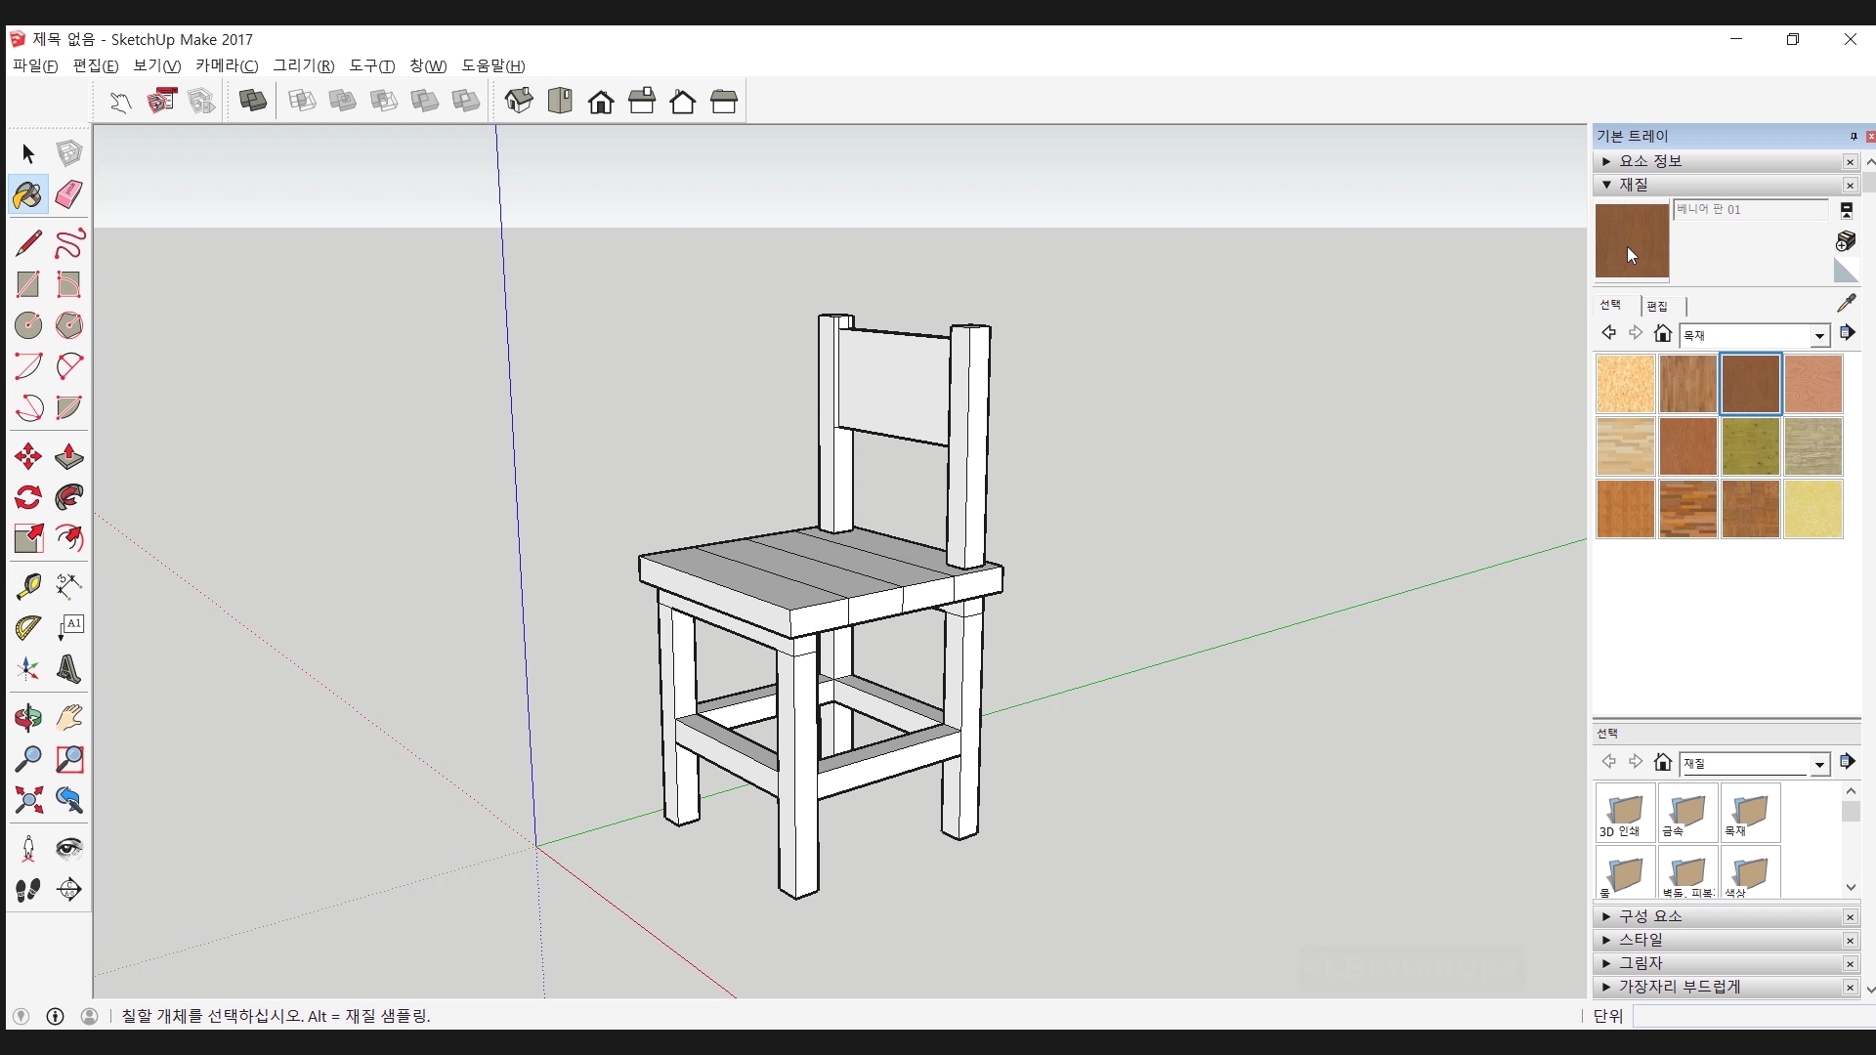Open the 목재 material library dropdown
This screenshot has width=1876, height=1055.
[x=1818, y=335]
